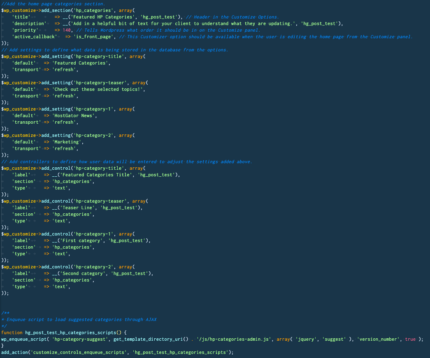Click the add_action call for customize_controls_enqueue_scripts
This screenshot has height=358, width=430.
pyautogui.click(x=14, y=352)
